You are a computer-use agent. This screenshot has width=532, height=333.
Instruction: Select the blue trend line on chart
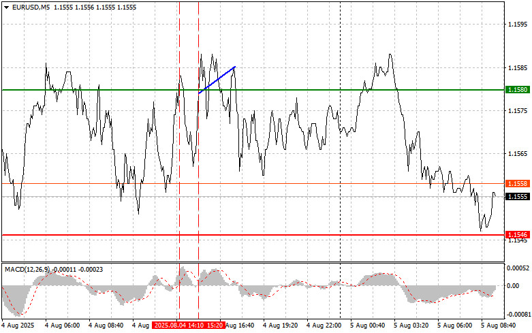(217, 80)
